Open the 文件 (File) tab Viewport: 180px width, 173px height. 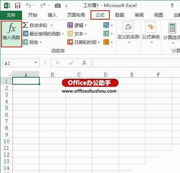[x=11, y=15]
